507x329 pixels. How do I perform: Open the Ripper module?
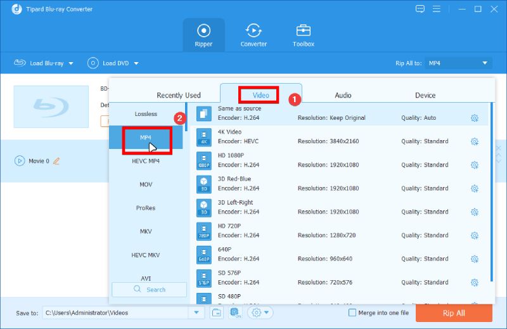tap(203, 35)
